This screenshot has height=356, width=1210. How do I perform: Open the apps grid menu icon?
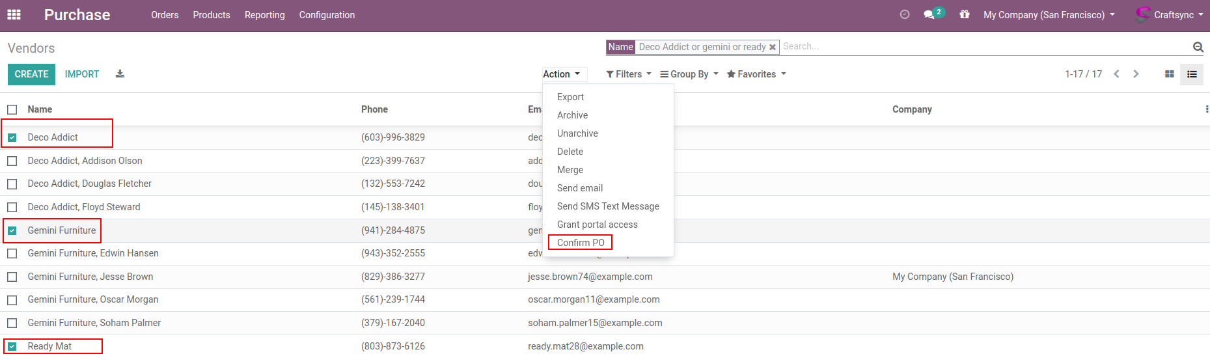point(14,14)
